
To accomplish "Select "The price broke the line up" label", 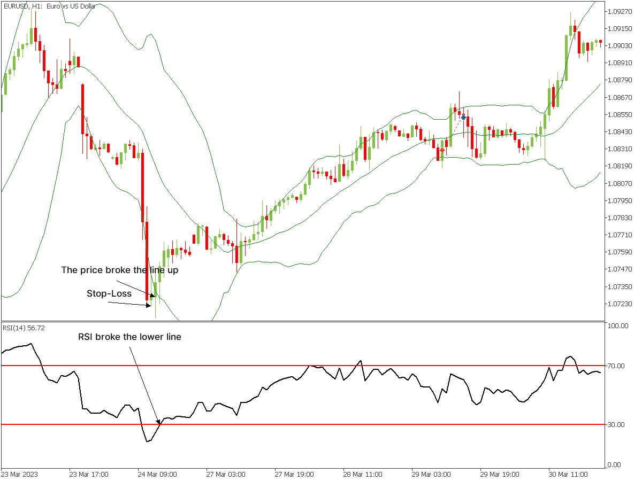I will click(120, 270).
